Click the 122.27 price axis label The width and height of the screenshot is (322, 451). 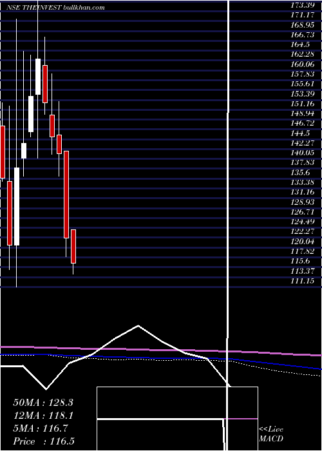pos(303,231)
